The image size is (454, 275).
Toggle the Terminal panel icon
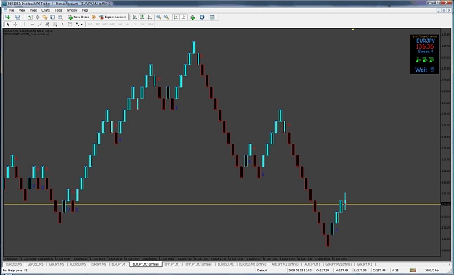coord(53,17)
